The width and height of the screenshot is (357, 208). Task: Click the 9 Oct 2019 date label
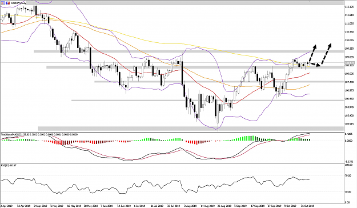(x=291, y=206)
